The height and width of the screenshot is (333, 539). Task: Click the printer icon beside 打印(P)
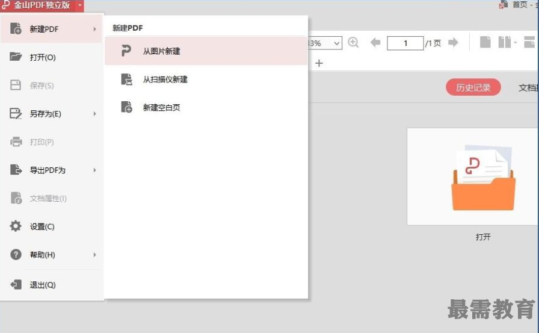click(16, 142)
